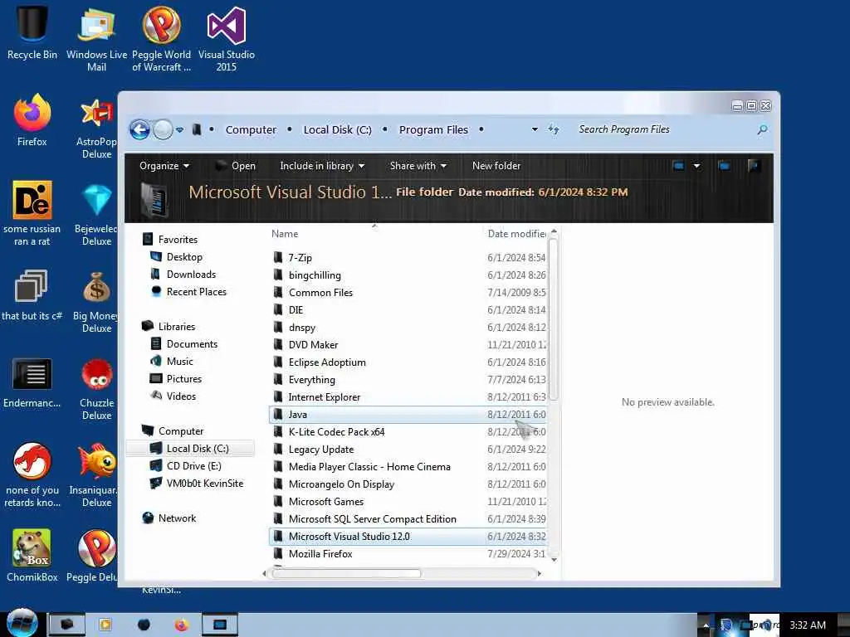The height and width of the screenshot is (637, 850).
Task: Click the search magnifier icon
Action: tap(762, 129)
